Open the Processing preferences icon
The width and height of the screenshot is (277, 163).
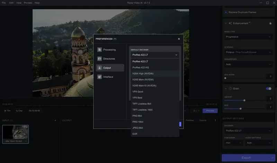tap(99, 50)
